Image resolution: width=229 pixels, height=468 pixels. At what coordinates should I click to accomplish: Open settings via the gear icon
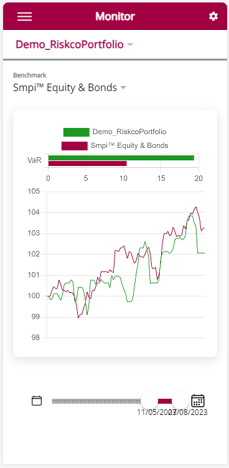click(x=213, y=16)
